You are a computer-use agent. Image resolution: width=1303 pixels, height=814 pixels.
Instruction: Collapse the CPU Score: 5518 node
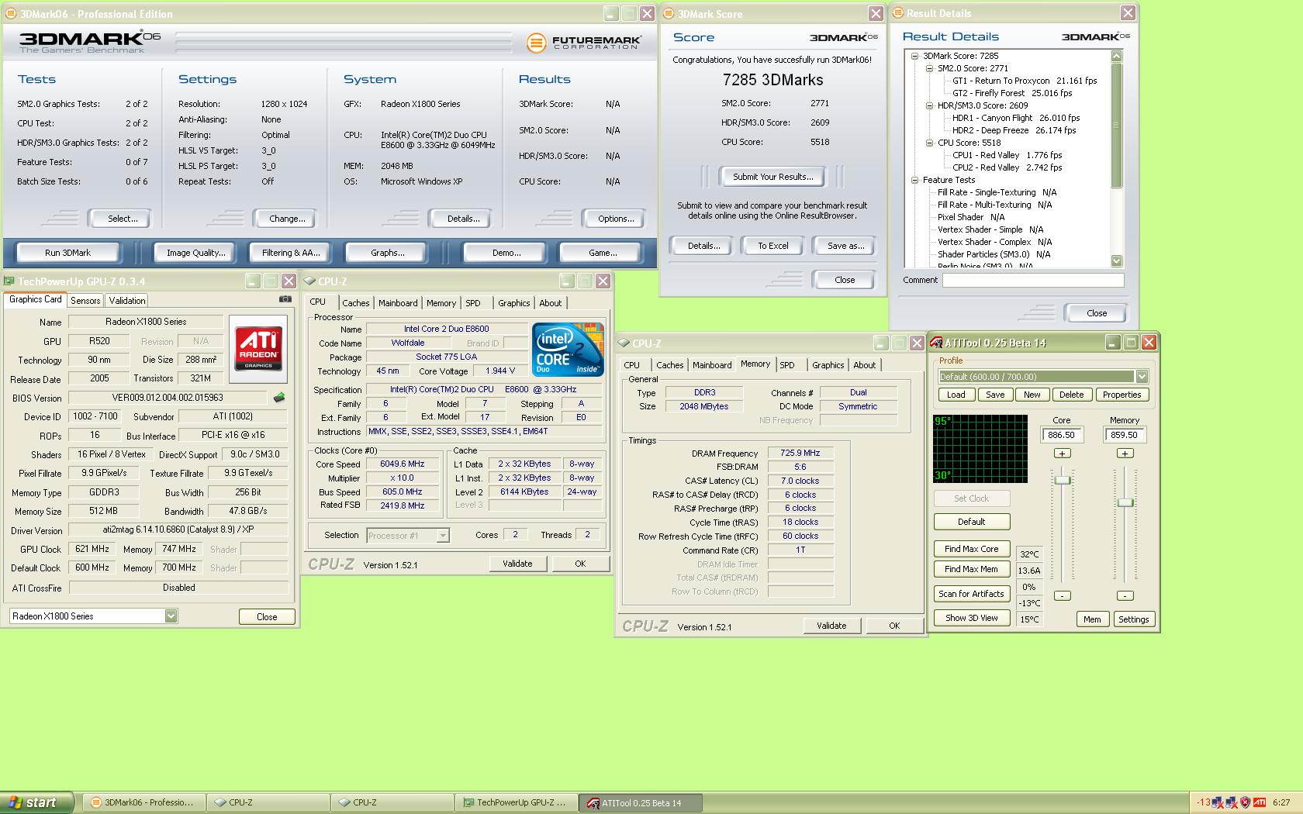coord(930,143)
